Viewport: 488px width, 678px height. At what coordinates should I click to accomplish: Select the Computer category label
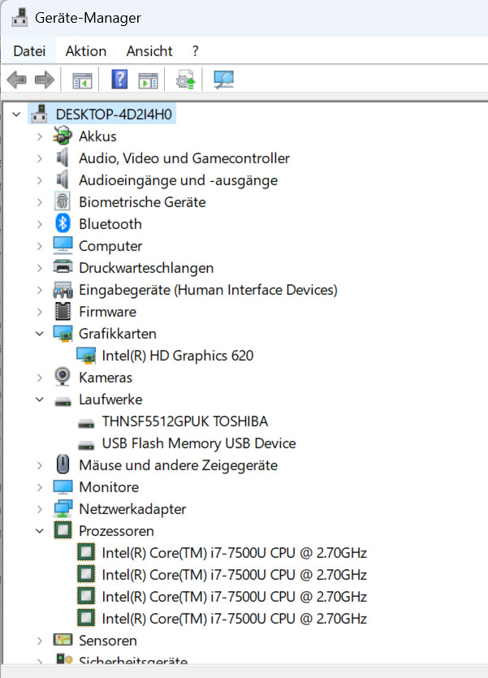pos(110,246)
